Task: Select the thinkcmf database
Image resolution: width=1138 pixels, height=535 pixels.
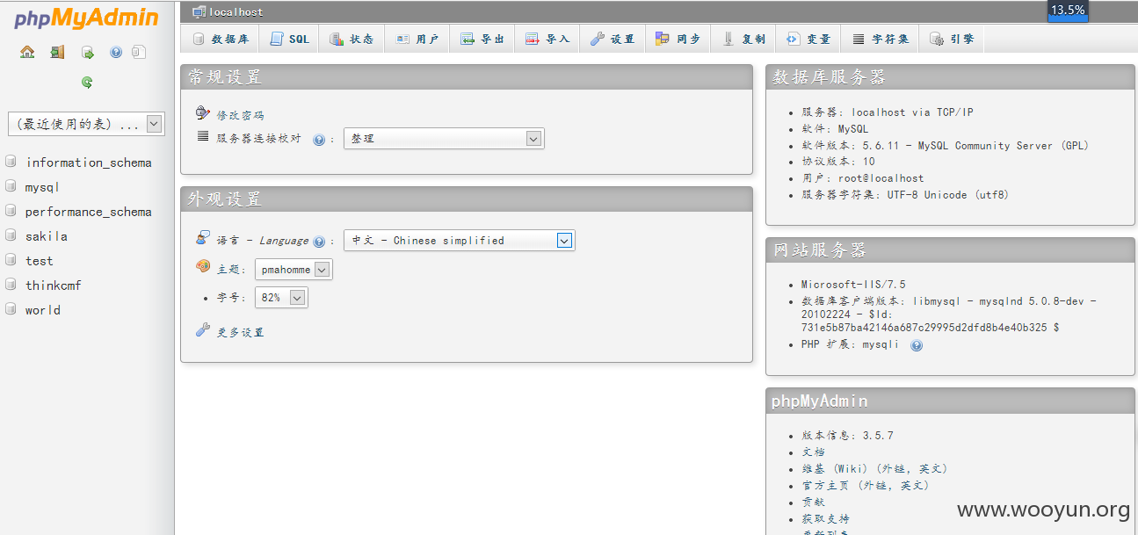Action: 53,286
